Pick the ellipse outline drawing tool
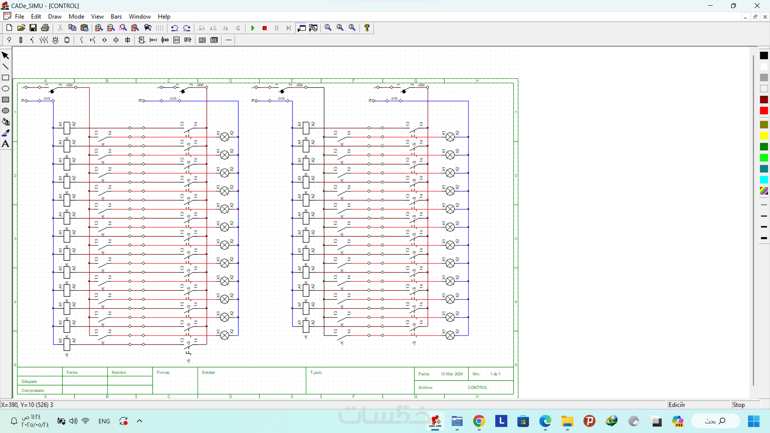Screen dimensions: 770x433 tap(6, 89)
